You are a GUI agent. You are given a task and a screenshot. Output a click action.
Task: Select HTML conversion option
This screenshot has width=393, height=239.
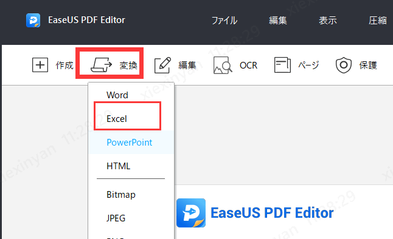point(131,166)
